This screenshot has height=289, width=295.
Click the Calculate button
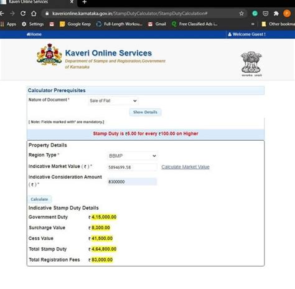(x=39, y=199)
